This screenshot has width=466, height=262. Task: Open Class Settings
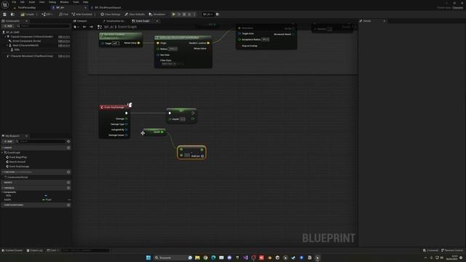point(111,15)
